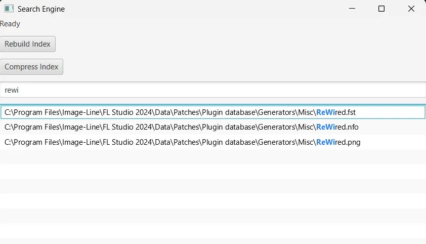Click the Search Engine app icon
Image resolution: width=426 pixels, height=244 pixels.
click(x=9, y=9)
